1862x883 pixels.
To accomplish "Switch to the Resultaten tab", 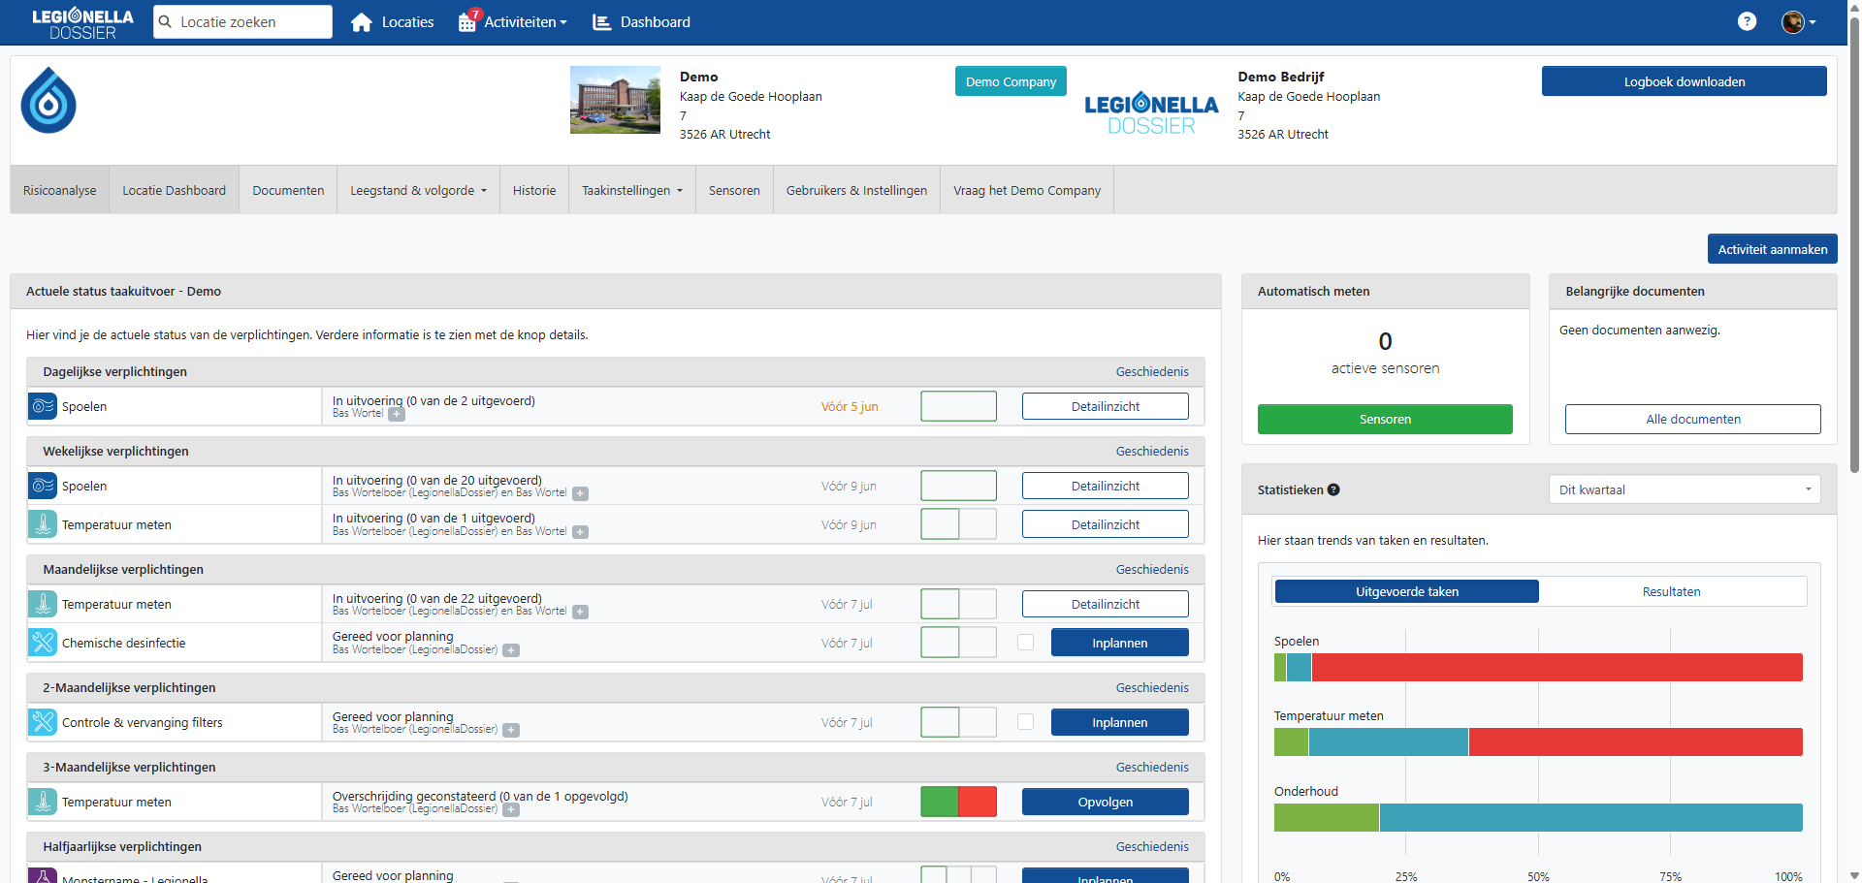I will (x=1671, y=591).
